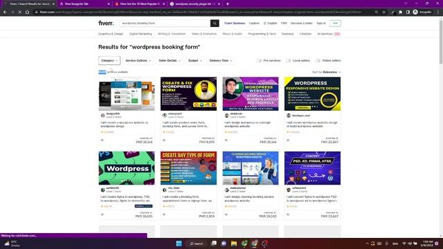Favorite the first gig's heart icon
443x249 pixels.
[x=102, y=140]
